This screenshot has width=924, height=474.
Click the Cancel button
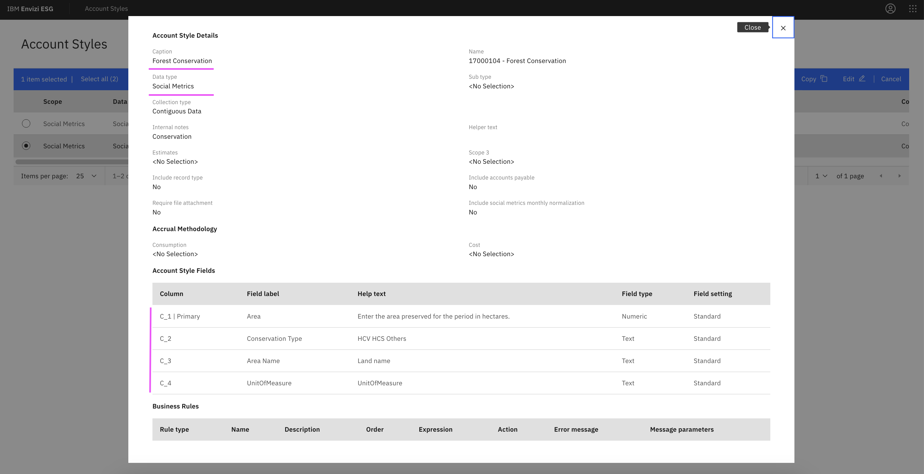tap(891, 78)
